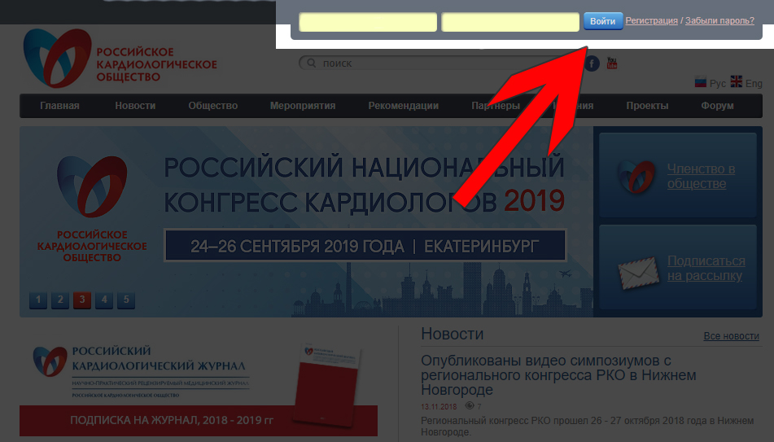This screenshot has width=774, height=442.
Task: Click the 24–26 сентября 2019 Екатеринбург text
Action: pyautogui.click(x=365, y=246)
